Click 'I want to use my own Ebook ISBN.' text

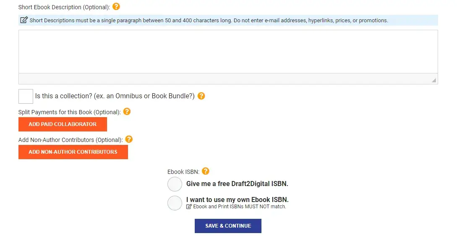(x=237, y=199)
